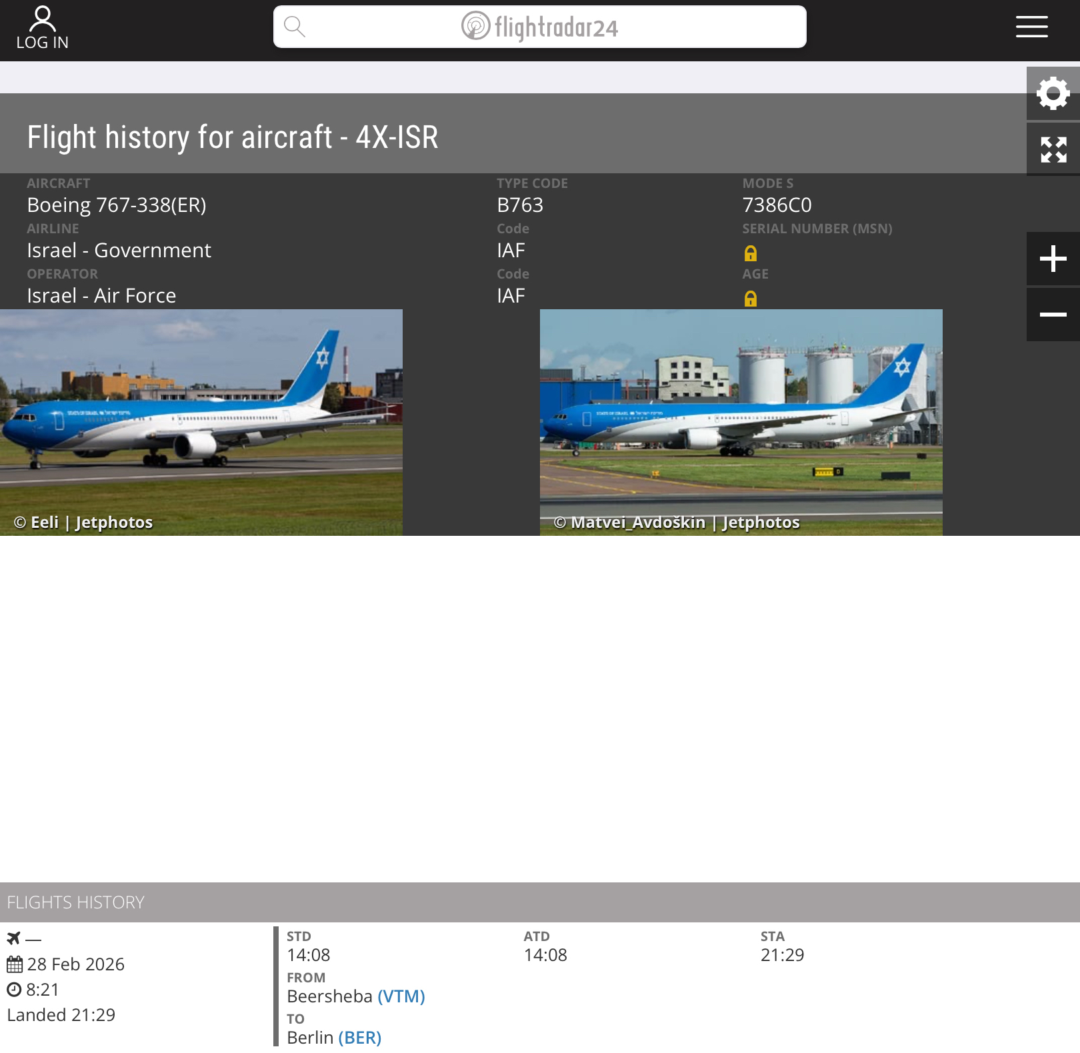1080x1053 pixels.
Task: Click the locked Serial Number padlock
Action: tap(751, 253)
